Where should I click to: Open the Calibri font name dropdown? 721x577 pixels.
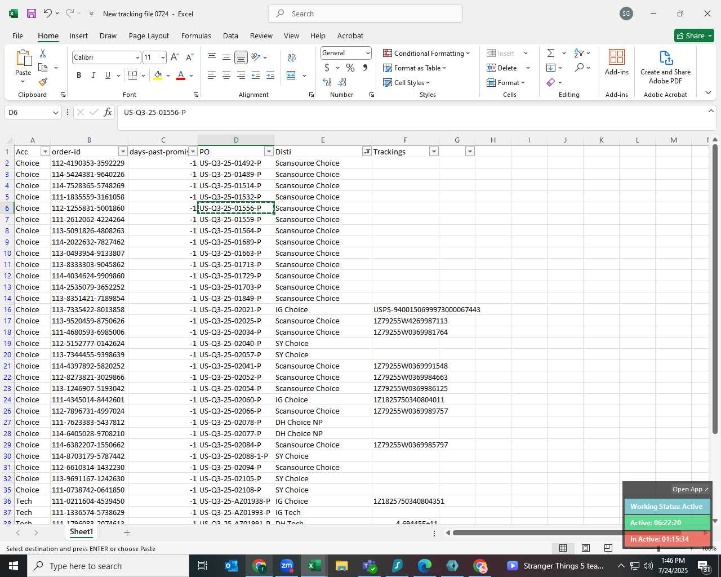[137, 57]
